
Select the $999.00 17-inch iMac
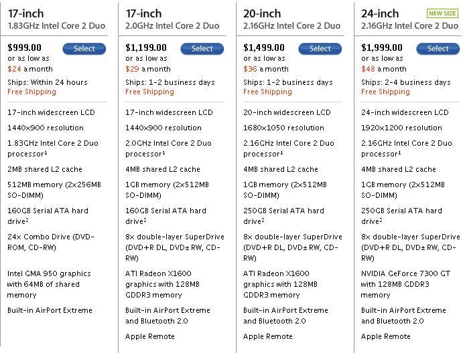pos(84,49)
